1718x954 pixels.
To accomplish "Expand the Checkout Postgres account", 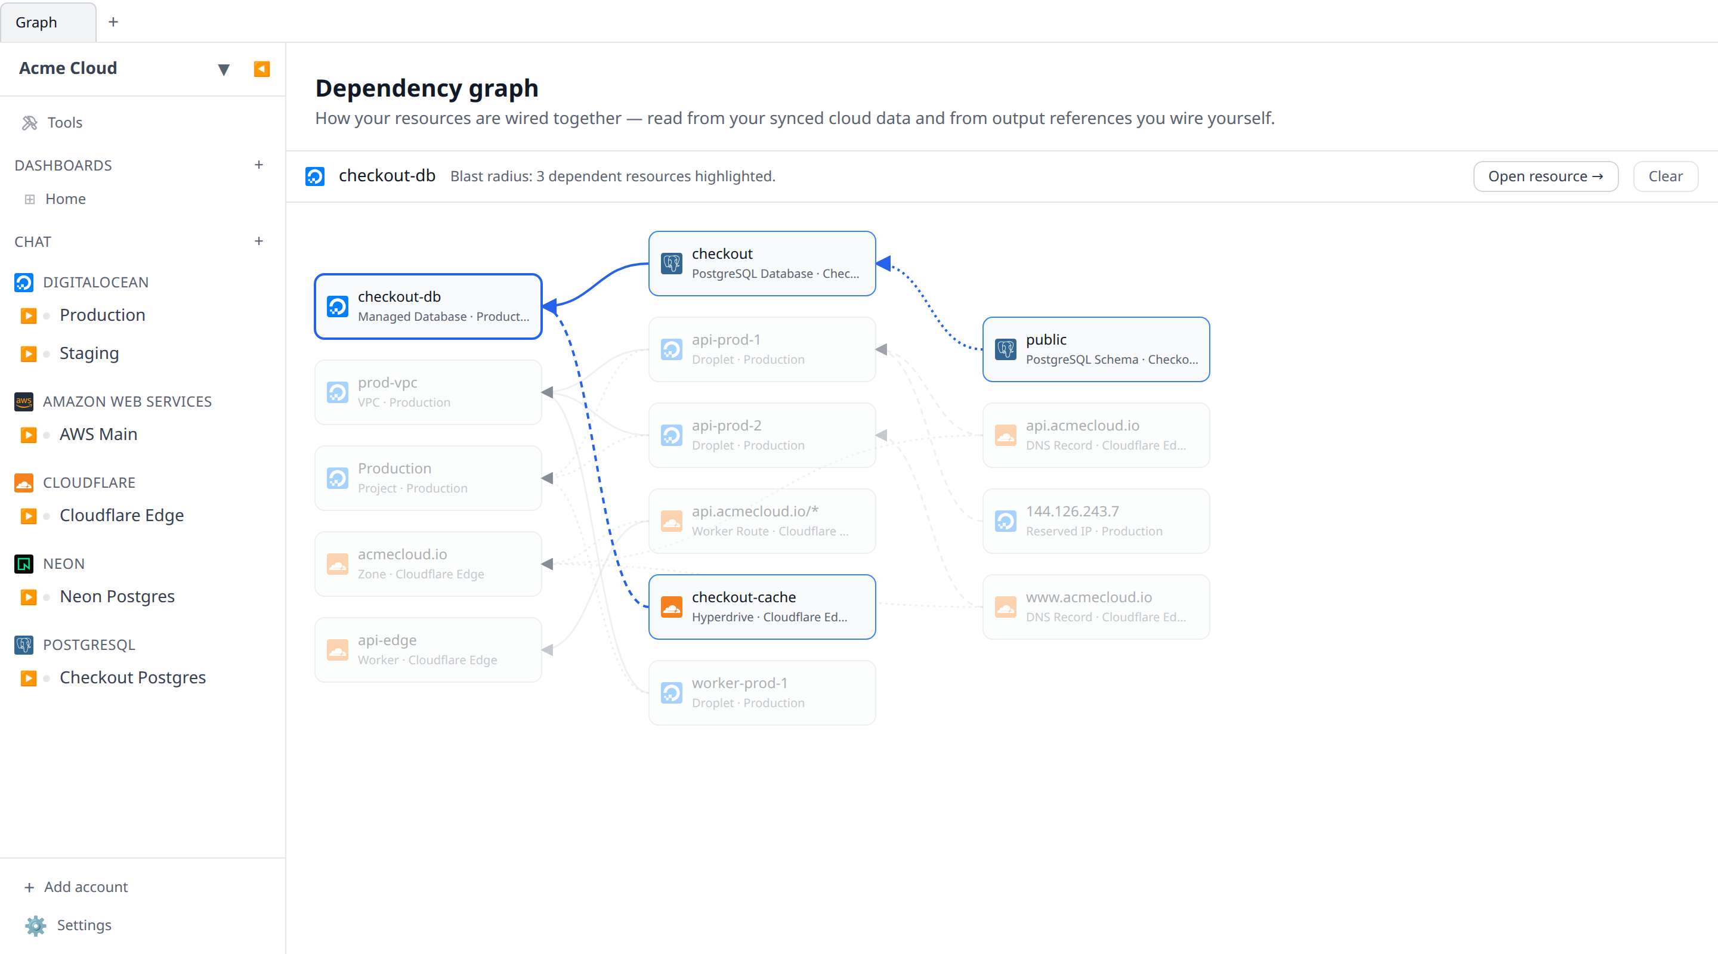I will coord(28,678).
